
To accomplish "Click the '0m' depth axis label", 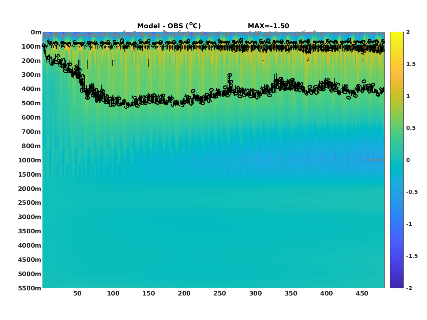I will point(36,33).
